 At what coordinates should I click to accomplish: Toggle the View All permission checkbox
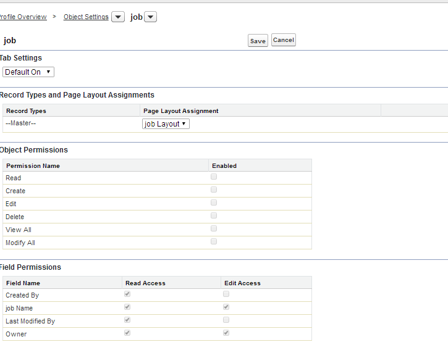click(214, 228)
